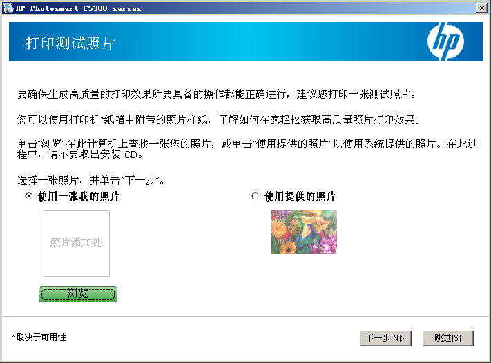Click the empty "照片添加处" photo placeholder
The width and height of the screenshot is (491, 363).
[x=77, y=244]
